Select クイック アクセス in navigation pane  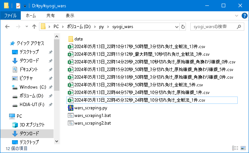(30, 43)
